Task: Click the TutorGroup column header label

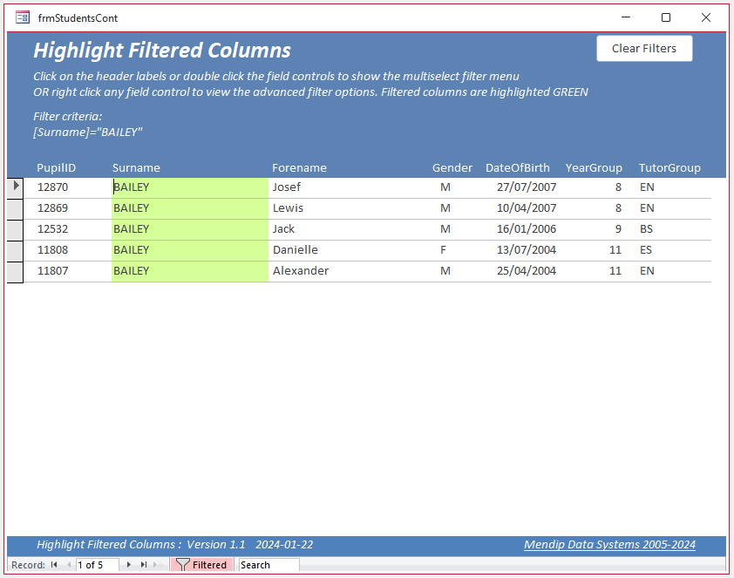Action: [x=669, y=167]
